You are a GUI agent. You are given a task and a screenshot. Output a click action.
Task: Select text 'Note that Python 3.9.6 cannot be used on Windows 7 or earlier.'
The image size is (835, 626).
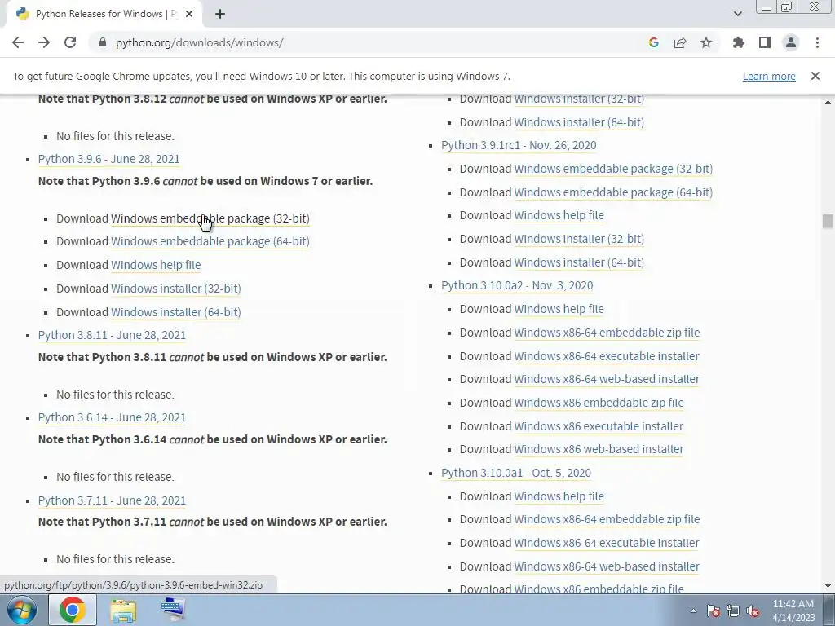205,181
